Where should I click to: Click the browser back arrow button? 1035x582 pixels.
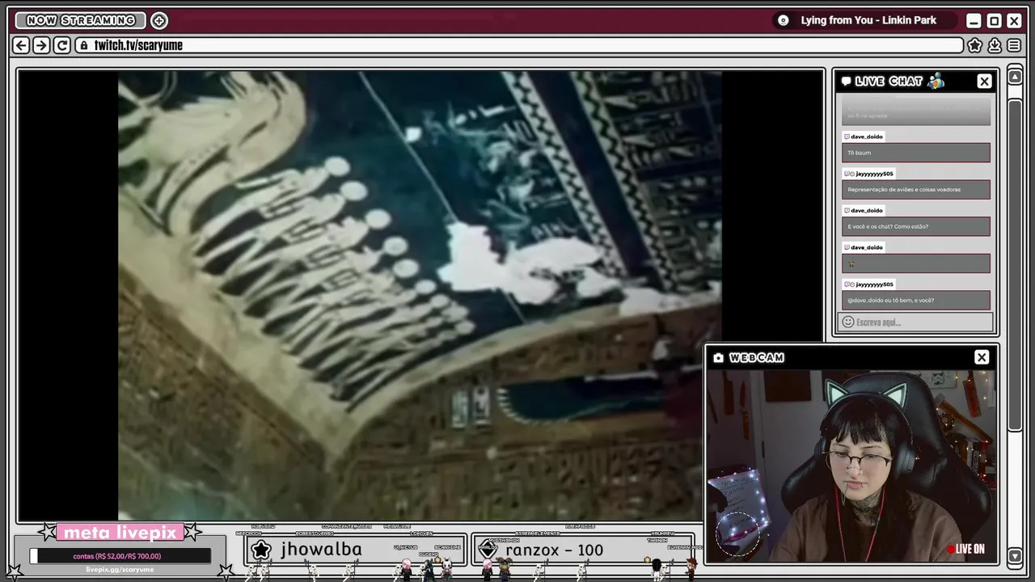pos(21,45)
